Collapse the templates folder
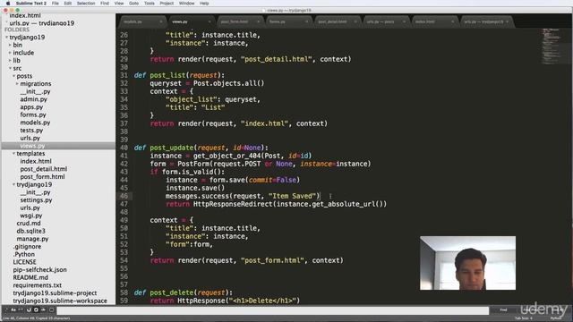The height and width of the screenshot is (322, 573). pyautogui.click(x=14, y=153)
